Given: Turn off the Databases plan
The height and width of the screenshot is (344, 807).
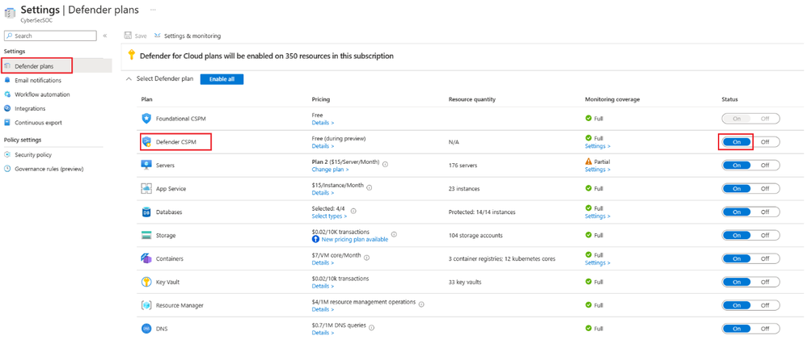Looking at the screenshot, I should pos(765,212).
